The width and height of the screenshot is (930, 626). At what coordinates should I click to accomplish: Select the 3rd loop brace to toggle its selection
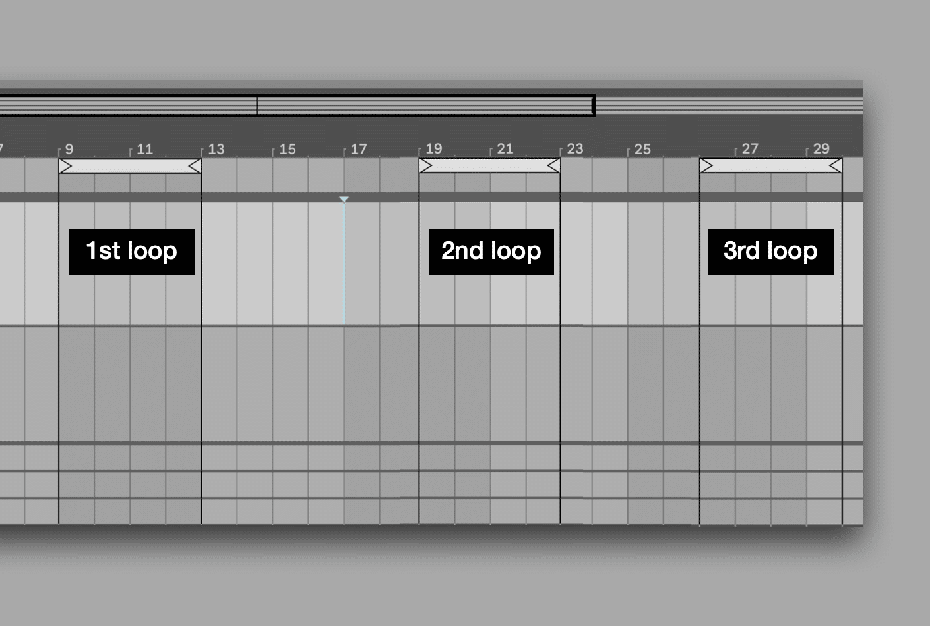tap(770, 166)
